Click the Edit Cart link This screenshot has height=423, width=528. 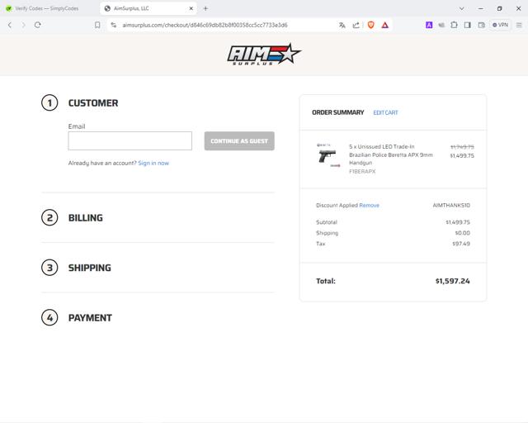385,112
